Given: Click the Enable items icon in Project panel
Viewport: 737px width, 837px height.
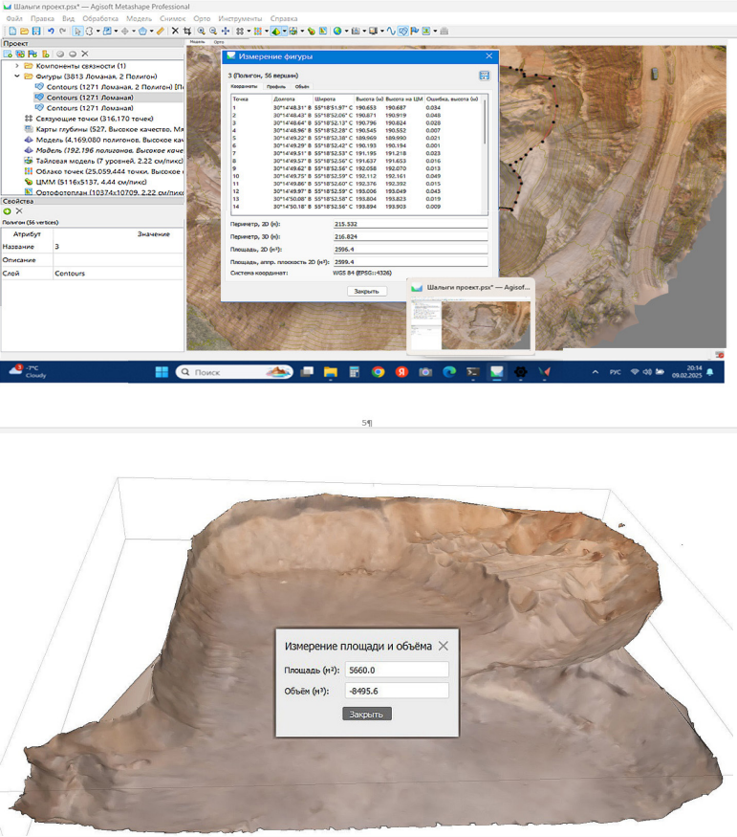Looking at the screenshot, I should pos(59,54).
